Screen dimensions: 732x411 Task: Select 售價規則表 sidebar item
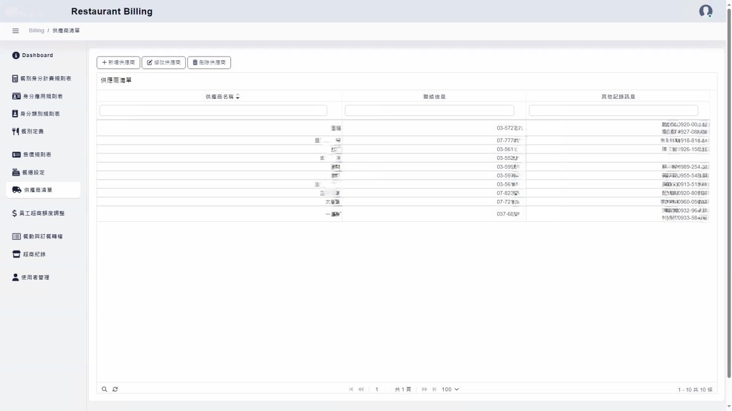point(37,155)
